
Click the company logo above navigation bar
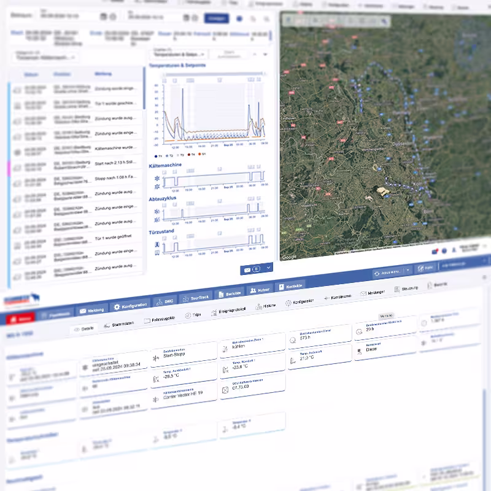pos(21,300)
